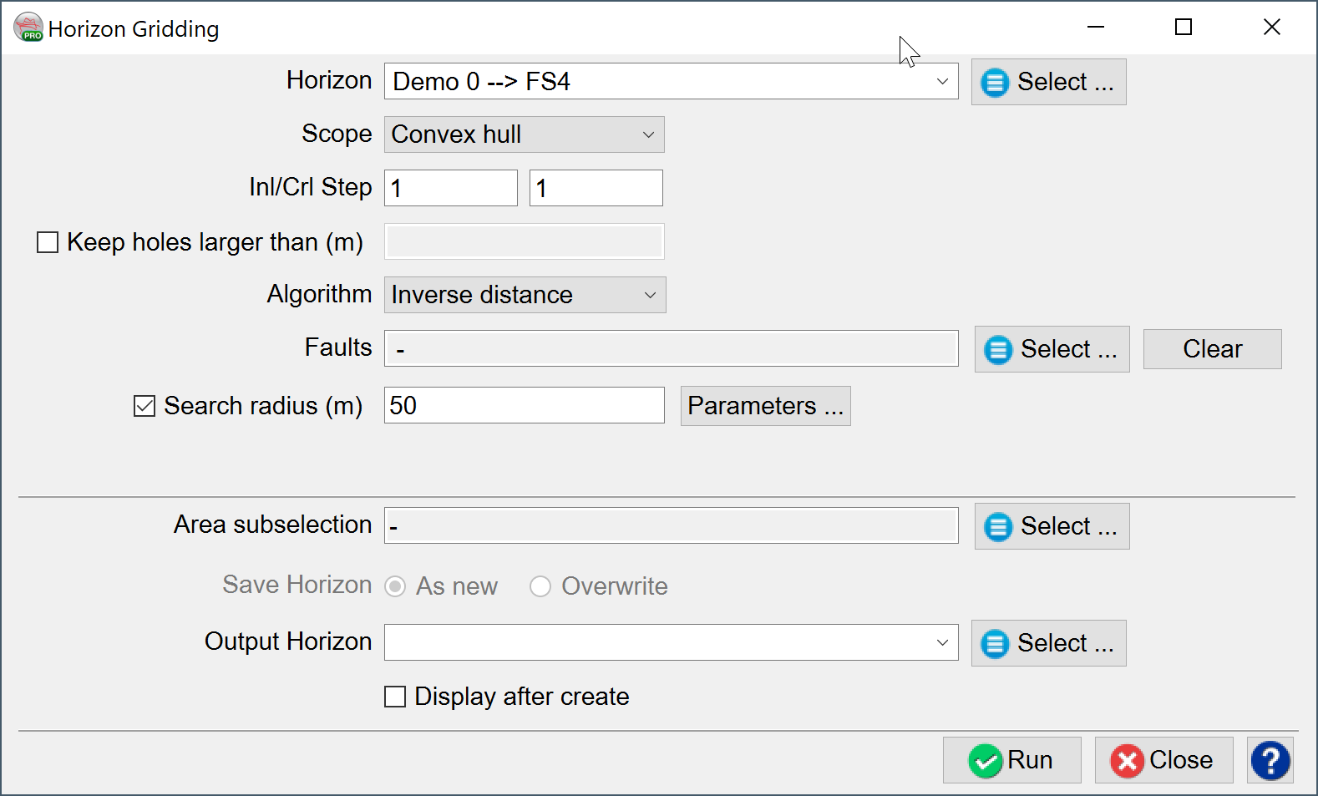Viewport: 1318px width, 796px height.
Task: Open fault selection with Faults Select button
Action: click(1052, 349)
